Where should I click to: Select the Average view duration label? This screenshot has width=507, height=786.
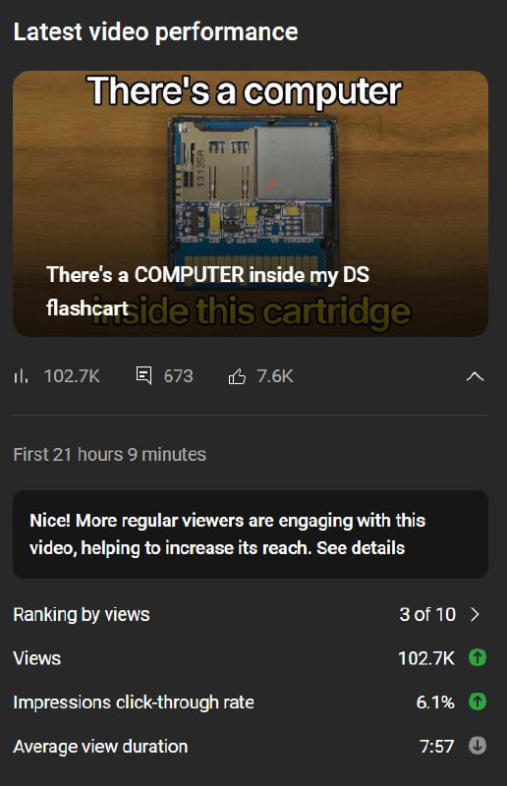[100, 747]
